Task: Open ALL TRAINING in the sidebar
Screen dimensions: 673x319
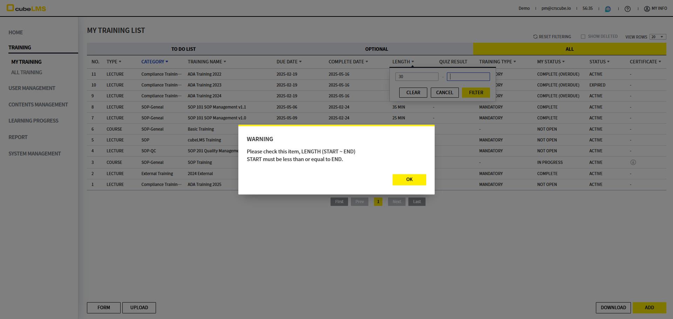Action: (27, 72)
